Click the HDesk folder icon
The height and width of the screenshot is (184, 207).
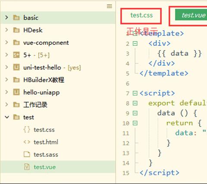click(16, 30)
